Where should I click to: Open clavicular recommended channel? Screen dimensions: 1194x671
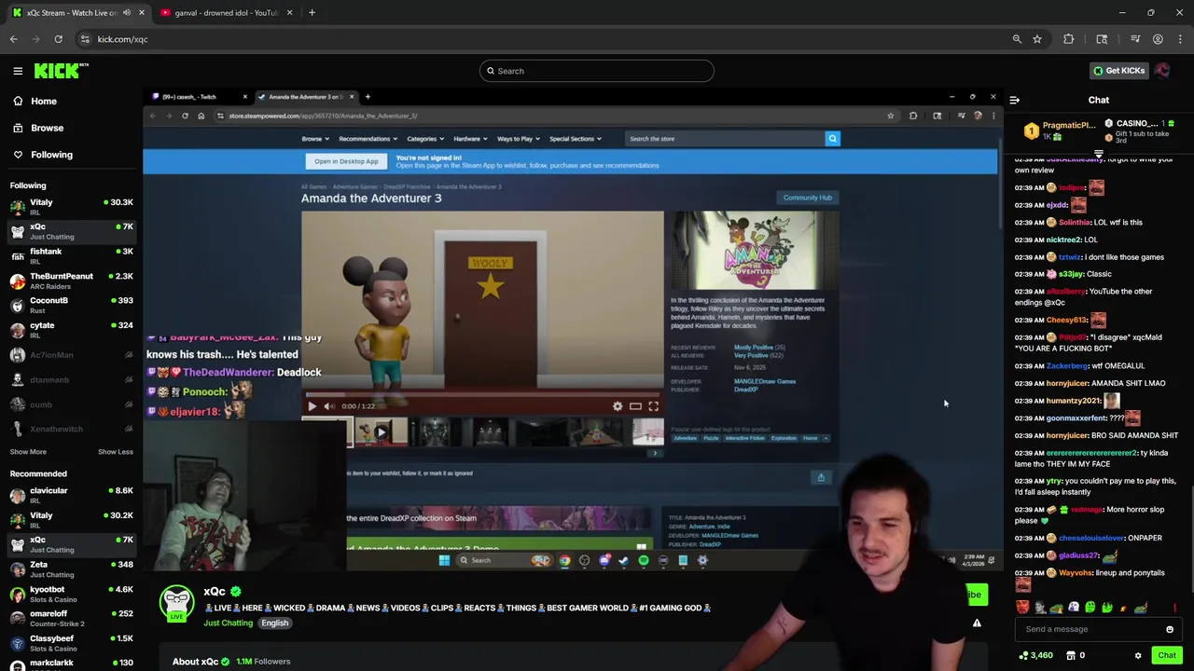tap(72, 495)
